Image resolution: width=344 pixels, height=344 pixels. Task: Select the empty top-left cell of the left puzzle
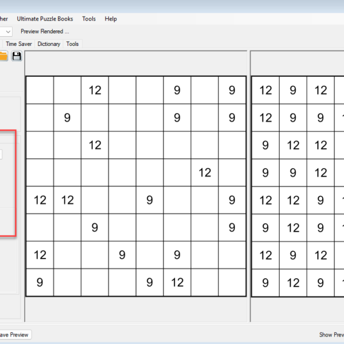tap(40, 90)
